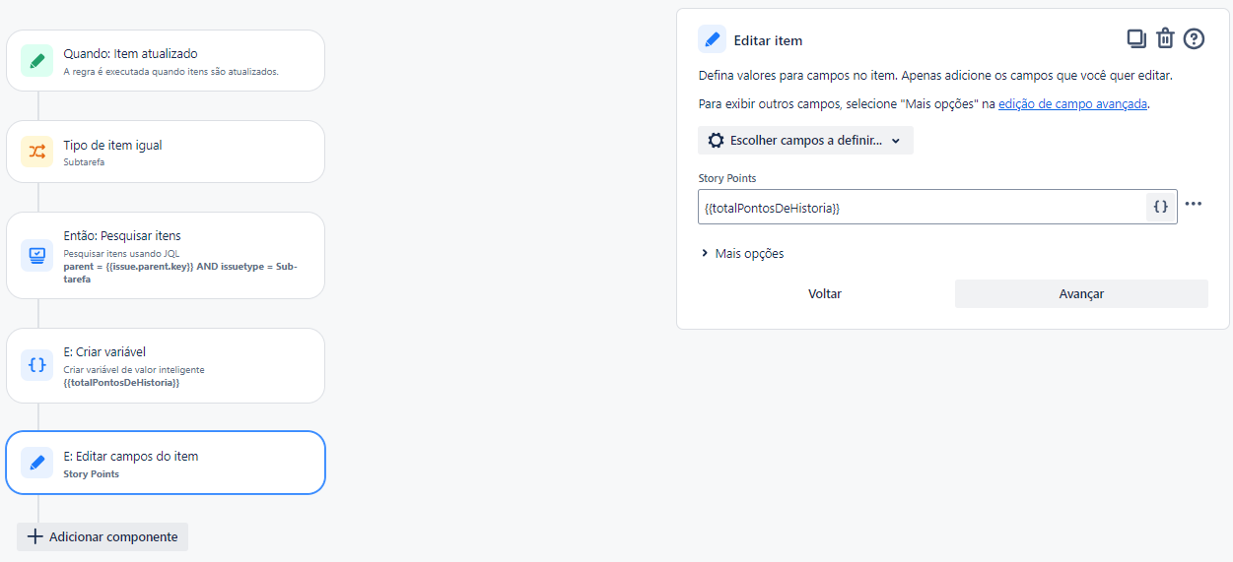Open the three-dot menu beside Story Points
The width and height of the screenshot is (1233, 562).
coord(1194,204)
